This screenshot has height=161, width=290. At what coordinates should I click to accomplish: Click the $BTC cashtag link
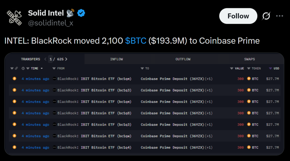[x=136, y=41]
